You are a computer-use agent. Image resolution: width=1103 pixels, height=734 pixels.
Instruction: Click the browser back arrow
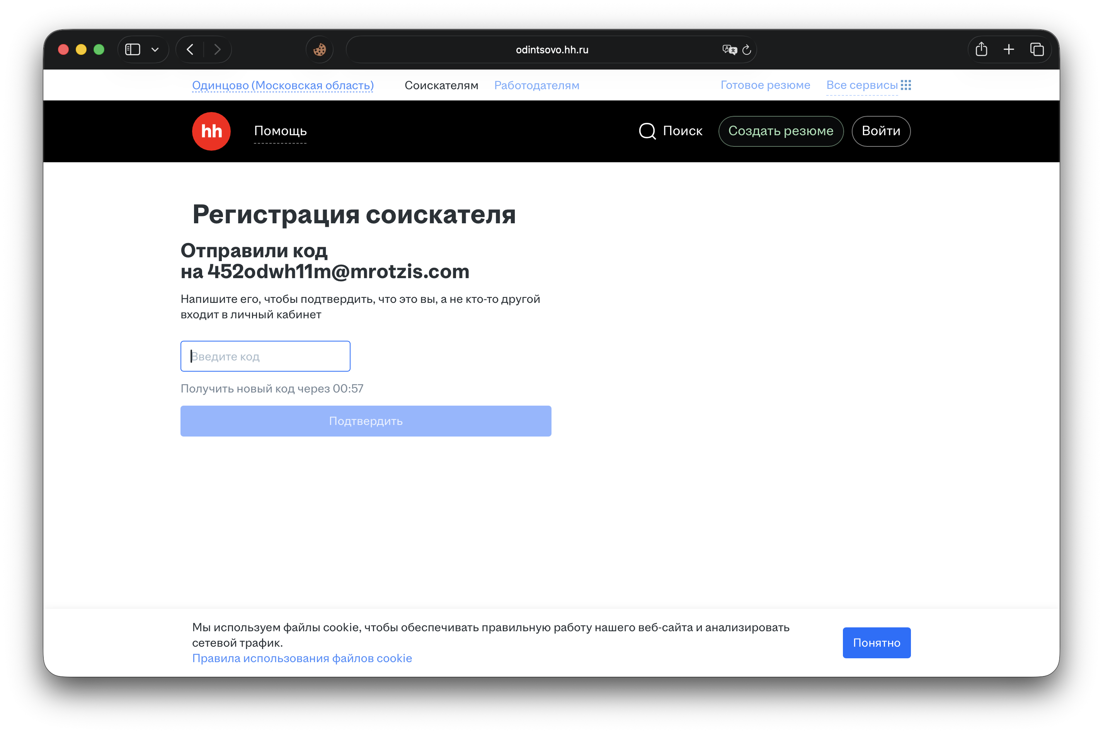(190, 49)
